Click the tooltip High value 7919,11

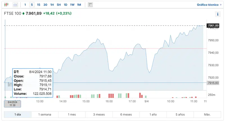[x=45, y=85]
